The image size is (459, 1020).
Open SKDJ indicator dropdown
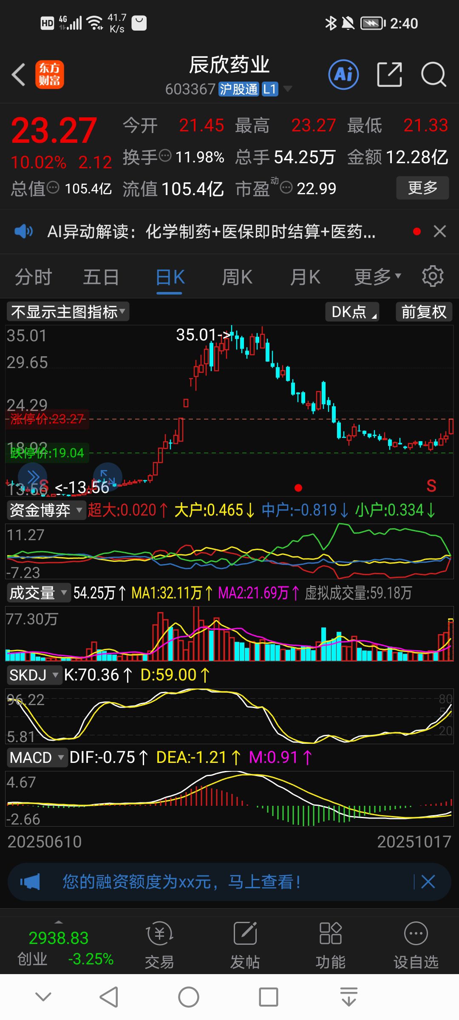[x=34, y=675]
